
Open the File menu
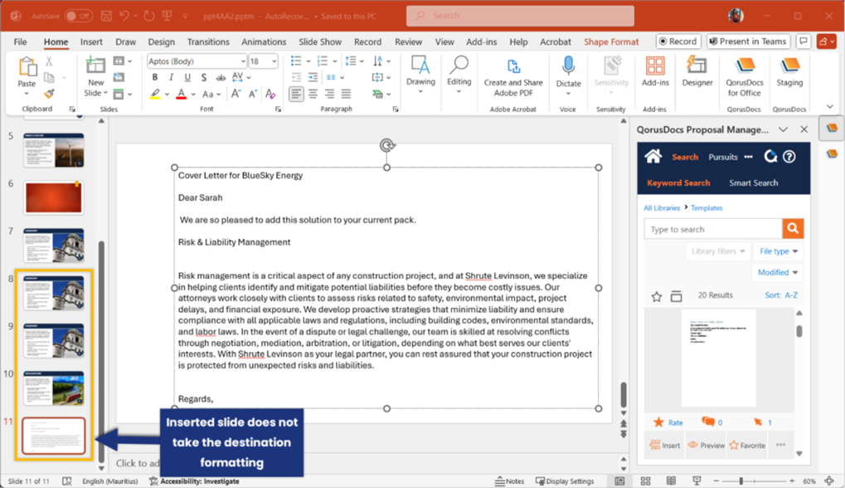point(21,41)
